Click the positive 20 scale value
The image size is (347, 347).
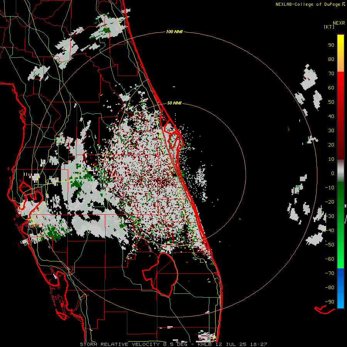point(331,145)
